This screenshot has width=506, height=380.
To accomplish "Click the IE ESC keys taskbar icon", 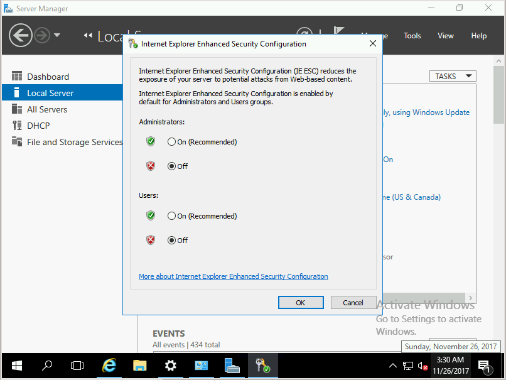I will pyautogui.click(x=262, y=366).
